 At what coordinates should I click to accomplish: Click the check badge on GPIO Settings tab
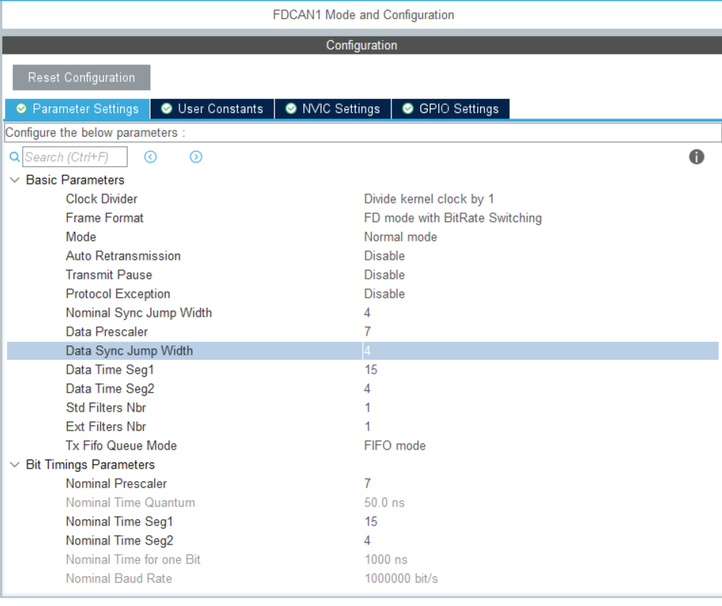point(410,109)
